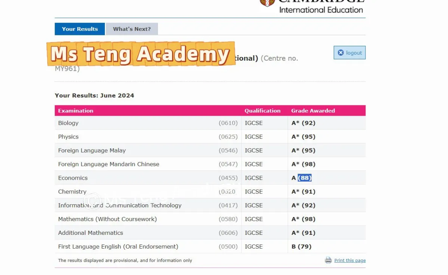Click the Biology grade A* (92)
448x275 pixels.
[x=303, y=123]
